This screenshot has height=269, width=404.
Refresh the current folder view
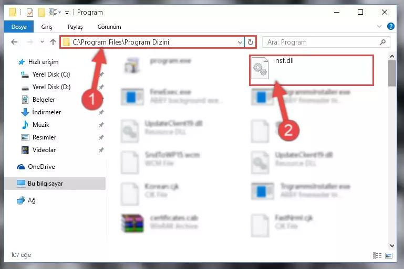(250, 42)
